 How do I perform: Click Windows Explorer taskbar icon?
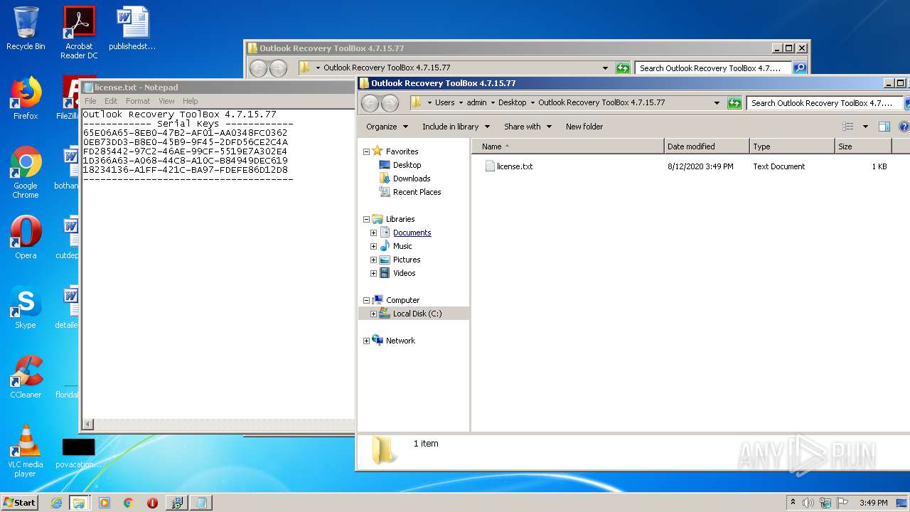(x=79, y=503)
